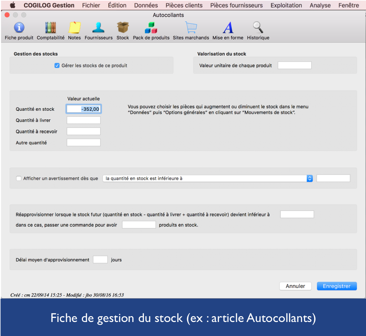Open the Fichier menu
The height and width of the screenshot is (336, 366).
pyautogui.click(x=91, y=5)
